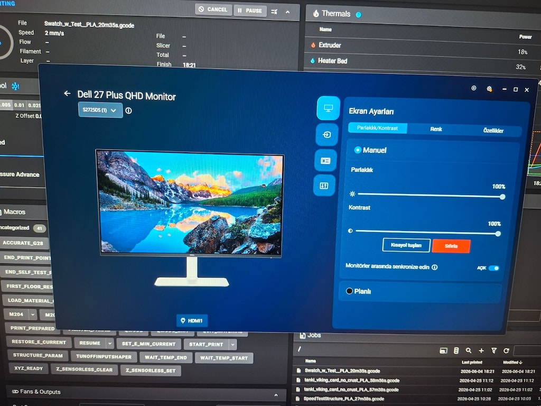Search jobs with the magnifier icon
Image resolution: width=541 pixels, height=406 pixels.
pos(468,350)
